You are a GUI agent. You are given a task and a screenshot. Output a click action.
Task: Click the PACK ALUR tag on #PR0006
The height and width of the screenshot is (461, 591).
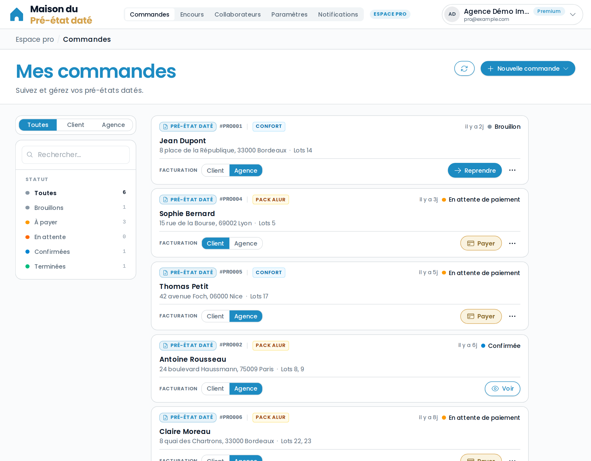tap(271, 417)
